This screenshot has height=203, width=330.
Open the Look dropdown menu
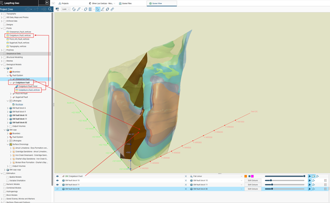(x=66, y=9)
